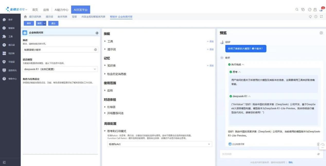Open the 知识库 sidebar section
This screenshot has width=326, height=166.
pyautogui.click(x=9, y=53)
